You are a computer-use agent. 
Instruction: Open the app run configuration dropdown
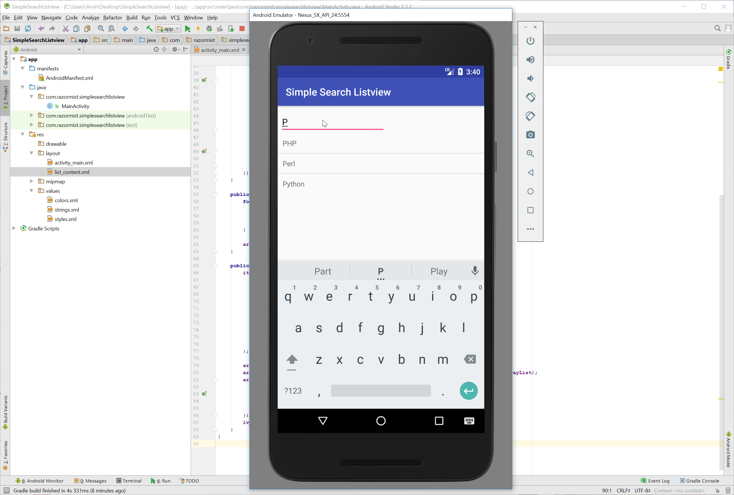168,29
